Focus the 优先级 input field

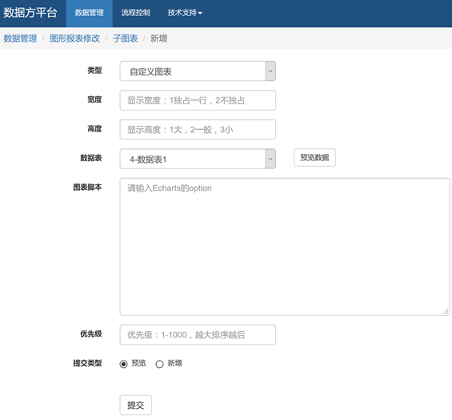coord(198,335)
